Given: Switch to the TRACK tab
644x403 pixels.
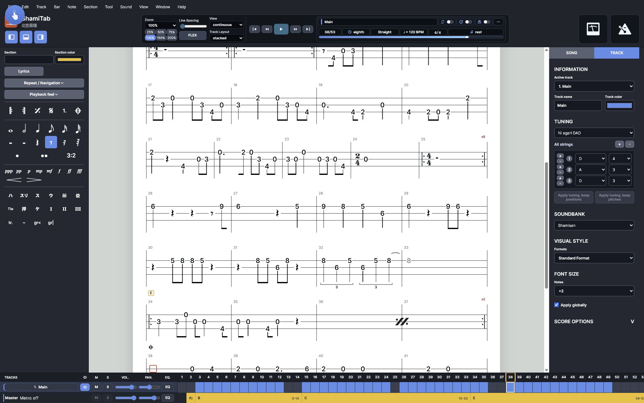Looking at the screenshot, I should tap(616, 53).
